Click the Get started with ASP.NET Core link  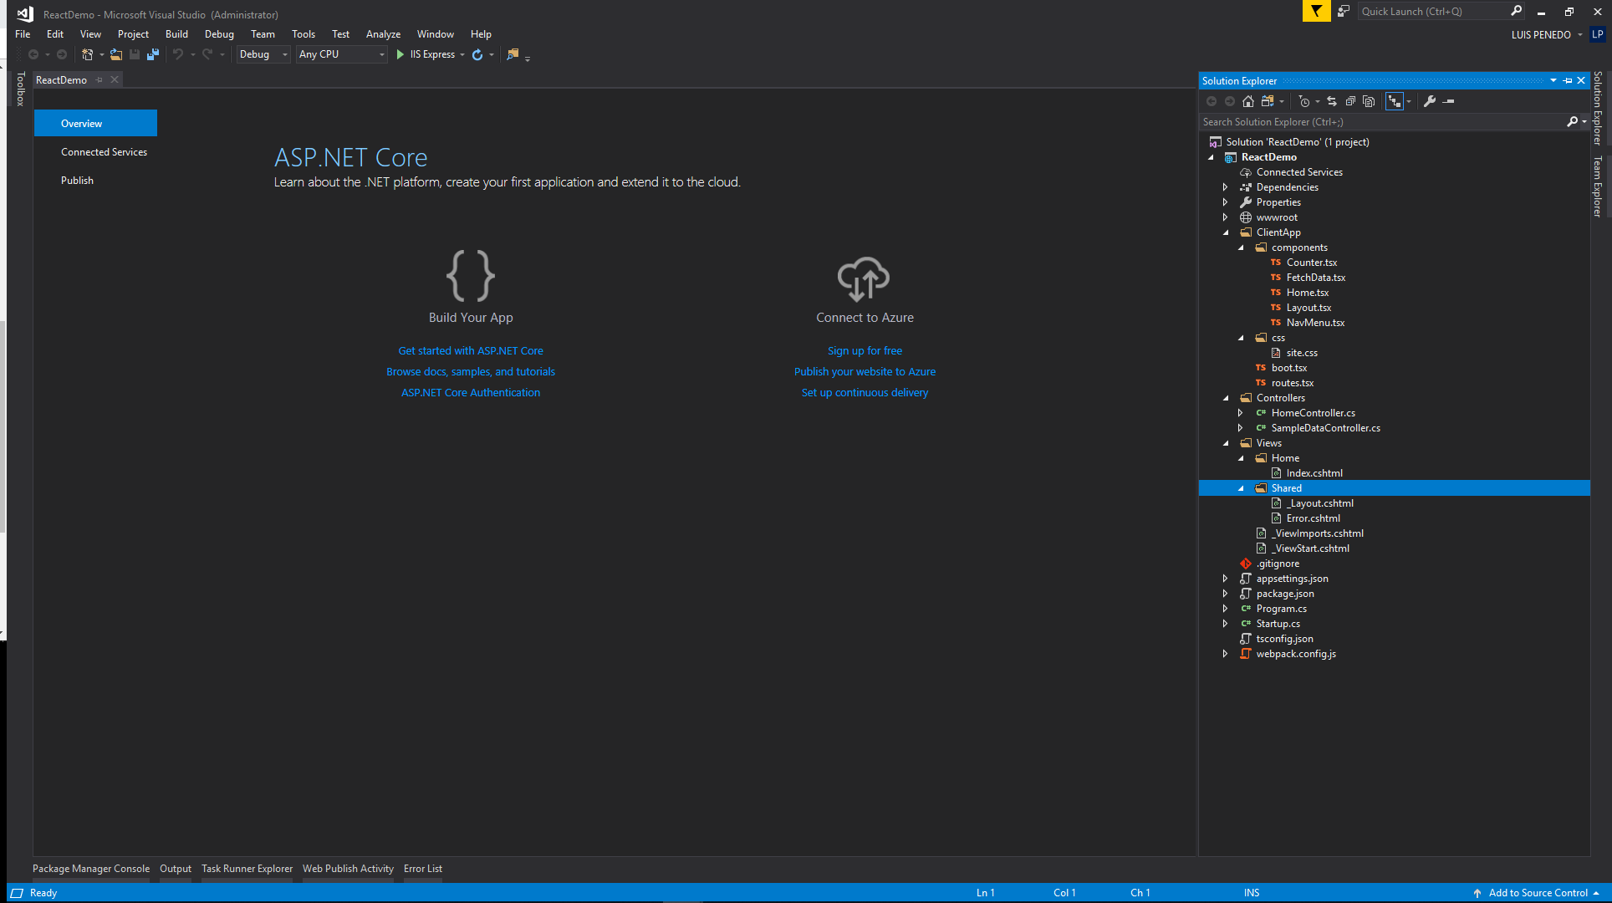(x=471, y=349)
